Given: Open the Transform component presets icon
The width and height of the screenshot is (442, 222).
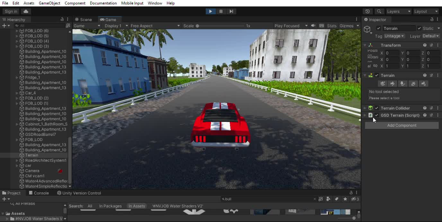Looking at the screenshot, I should tap(431, 45).
